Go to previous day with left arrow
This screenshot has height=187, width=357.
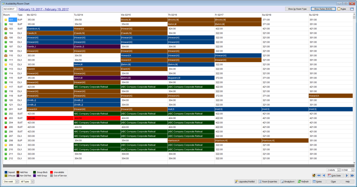point(324,175)
